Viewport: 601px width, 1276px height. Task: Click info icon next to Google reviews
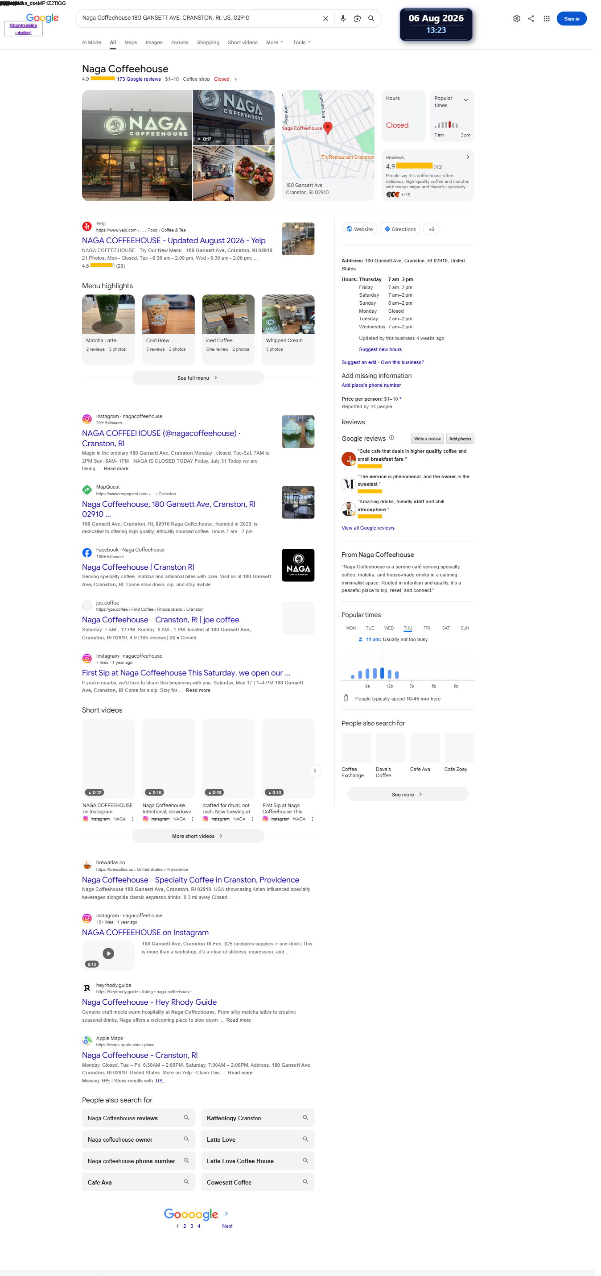coord(391,438)
